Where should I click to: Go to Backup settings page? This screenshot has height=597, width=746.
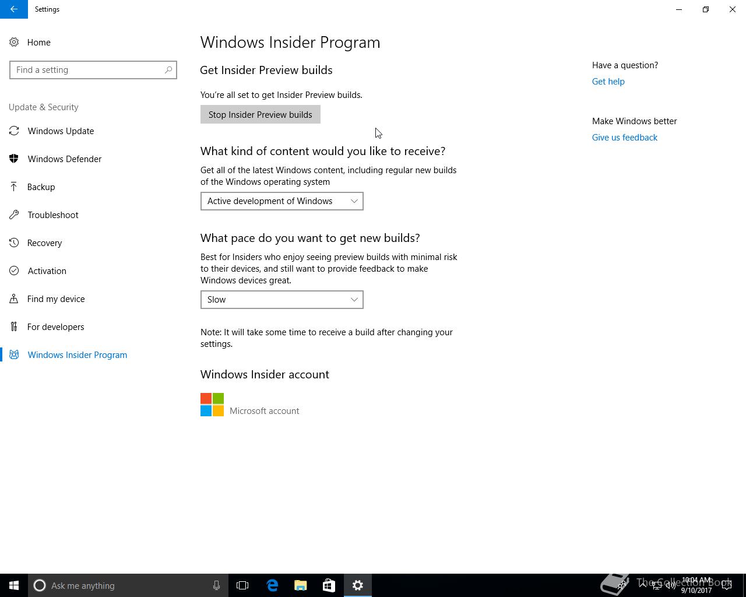41,187
